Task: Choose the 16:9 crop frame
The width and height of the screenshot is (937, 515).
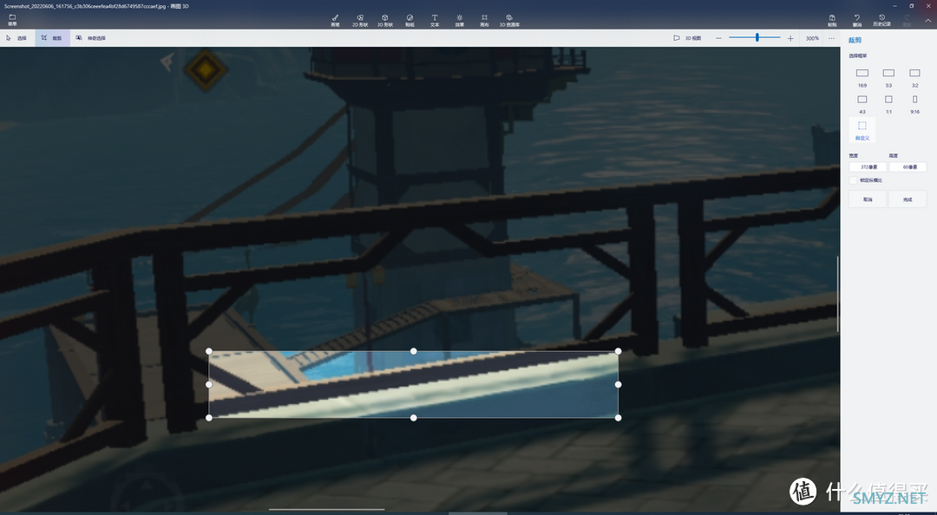Action: tap(862, 77)
